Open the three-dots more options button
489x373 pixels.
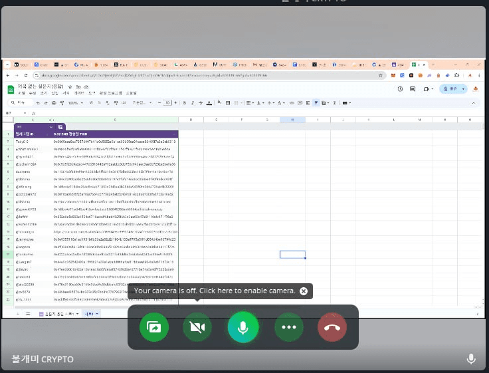point(288,327)
